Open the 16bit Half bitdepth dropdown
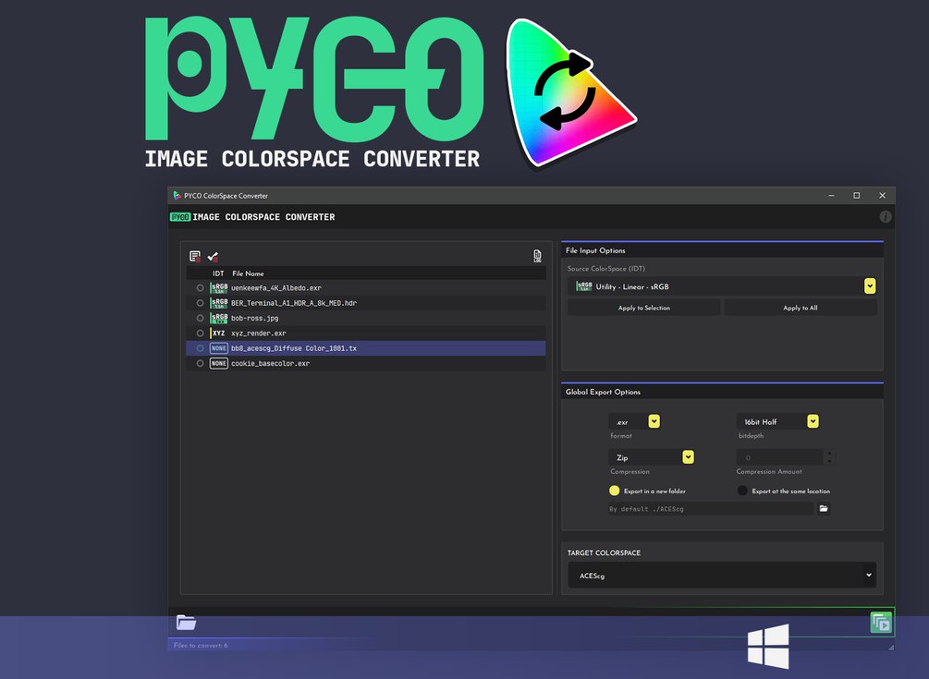 (x=813, y=421)
